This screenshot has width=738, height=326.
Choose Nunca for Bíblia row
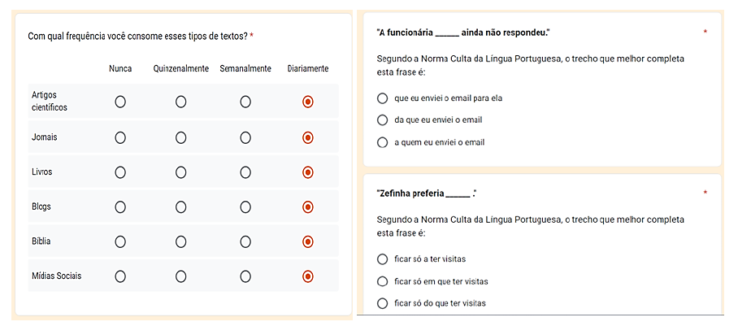[120, 241]
